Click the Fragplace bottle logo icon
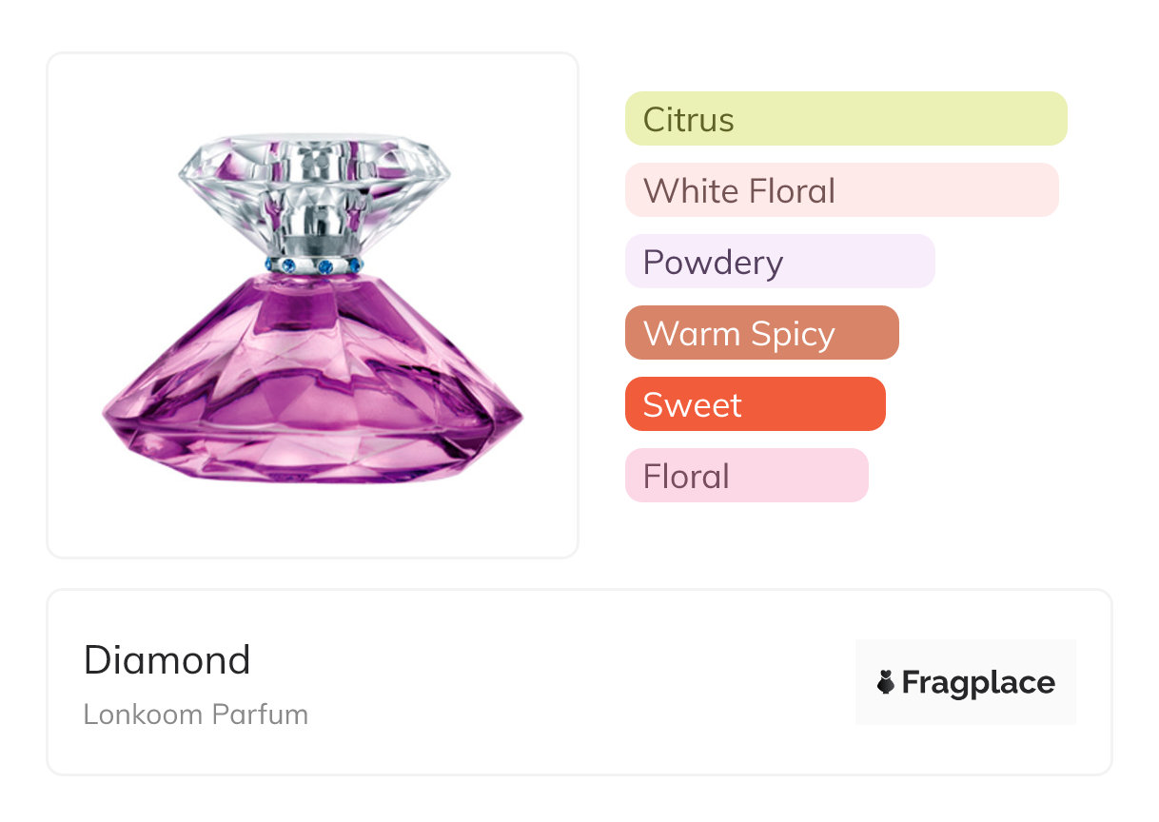 [886, 682]
